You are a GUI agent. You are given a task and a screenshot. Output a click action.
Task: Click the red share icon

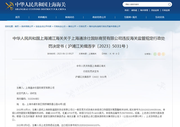pos(159,54)
